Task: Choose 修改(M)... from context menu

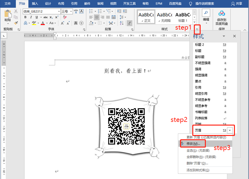Action: point(205,144)
